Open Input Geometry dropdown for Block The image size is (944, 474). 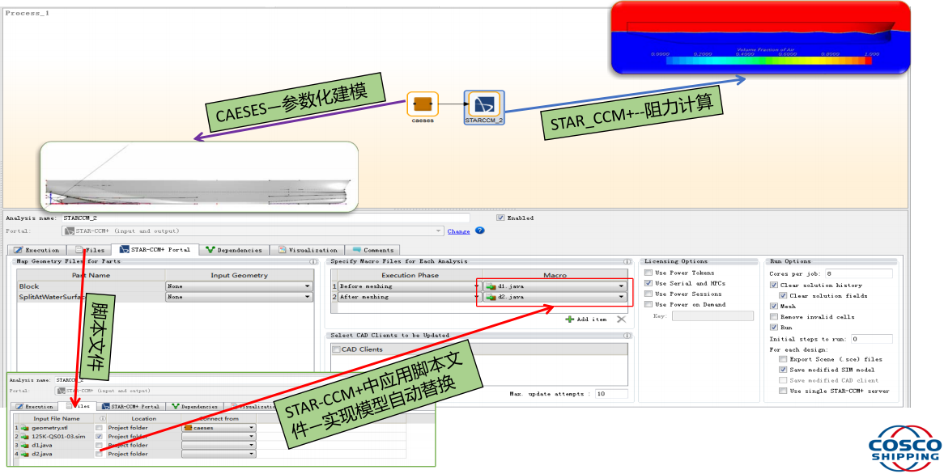240,286
